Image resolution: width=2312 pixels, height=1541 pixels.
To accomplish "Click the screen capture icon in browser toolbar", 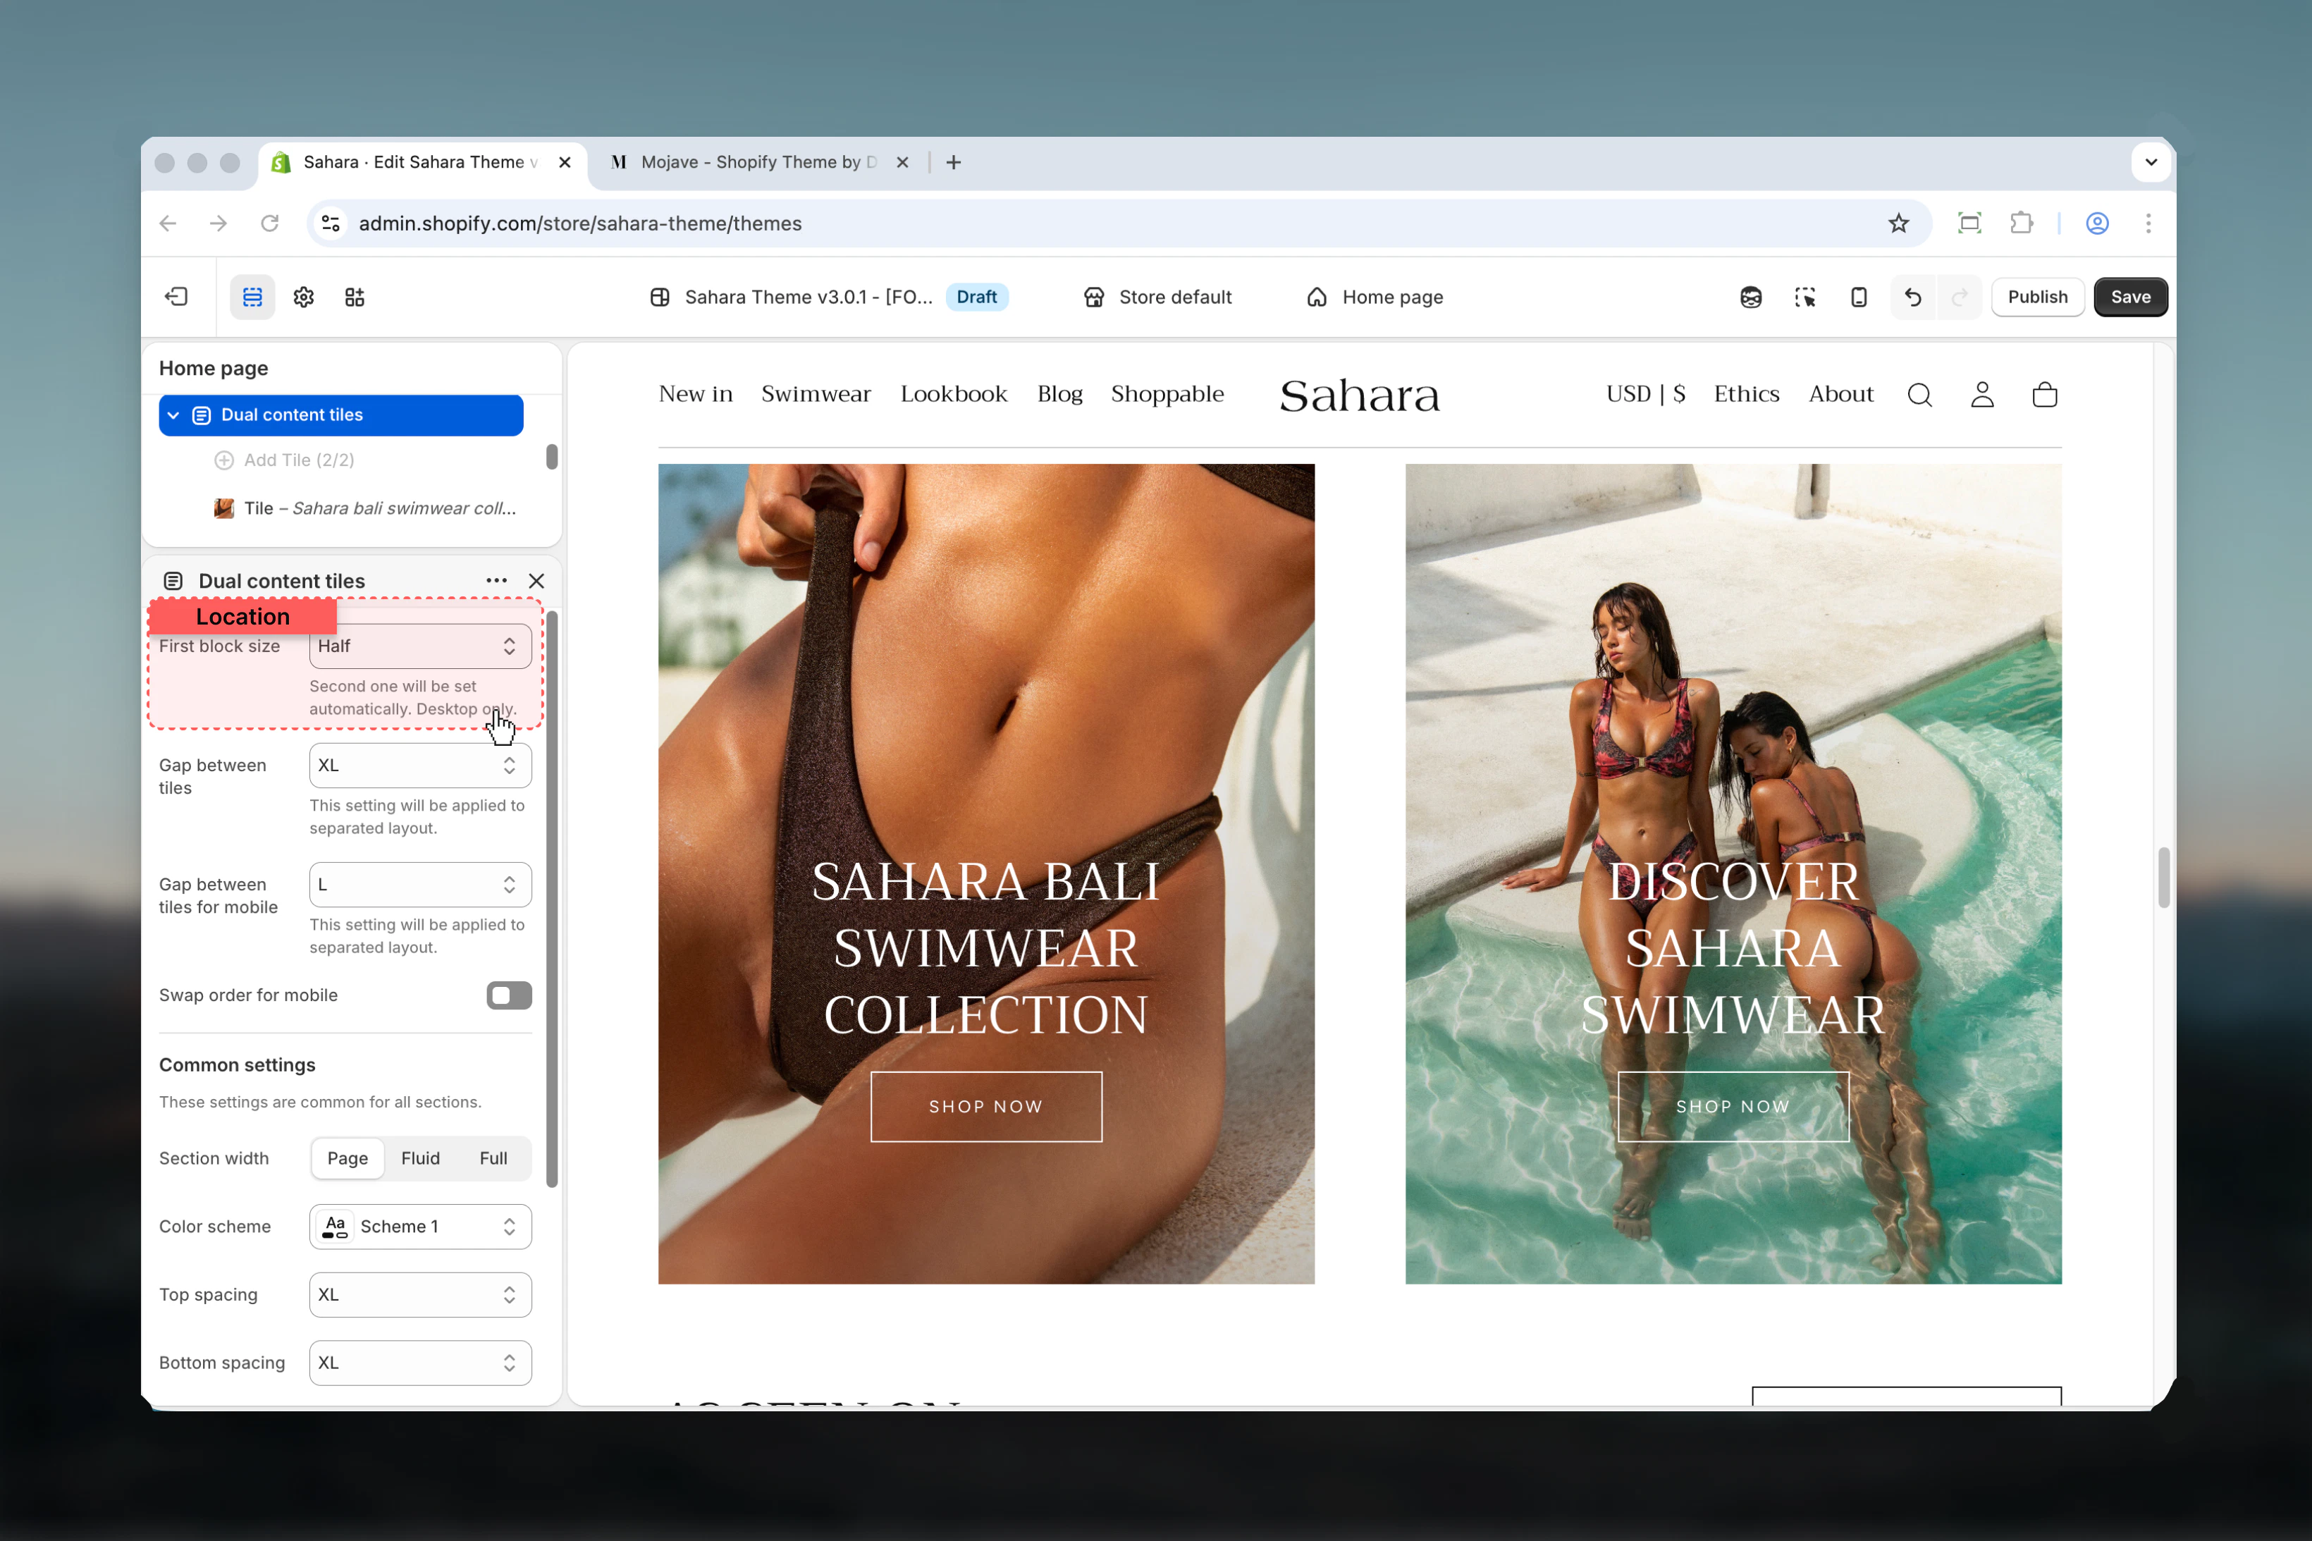I will (x=1970, y=223).
